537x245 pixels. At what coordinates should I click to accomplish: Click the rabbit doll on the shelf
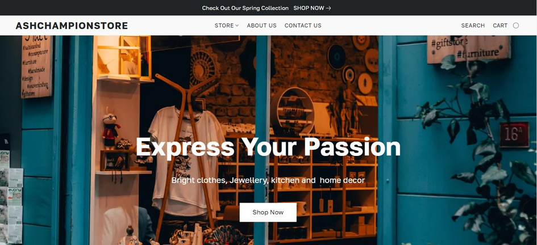(111, 130)
